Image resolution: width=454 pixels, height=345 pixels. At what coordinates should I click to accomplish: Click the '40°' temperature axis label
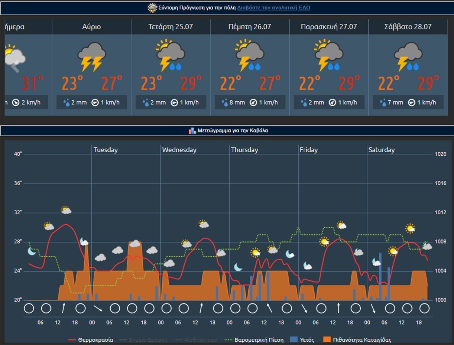click(18, 154)
